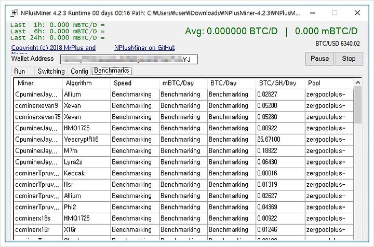Open the Config tab

click(79, 71)
